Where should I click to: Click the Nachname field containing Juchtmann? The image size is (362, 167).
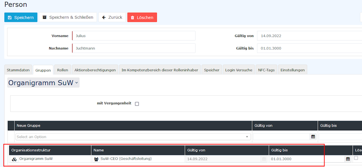pos(134,48)
